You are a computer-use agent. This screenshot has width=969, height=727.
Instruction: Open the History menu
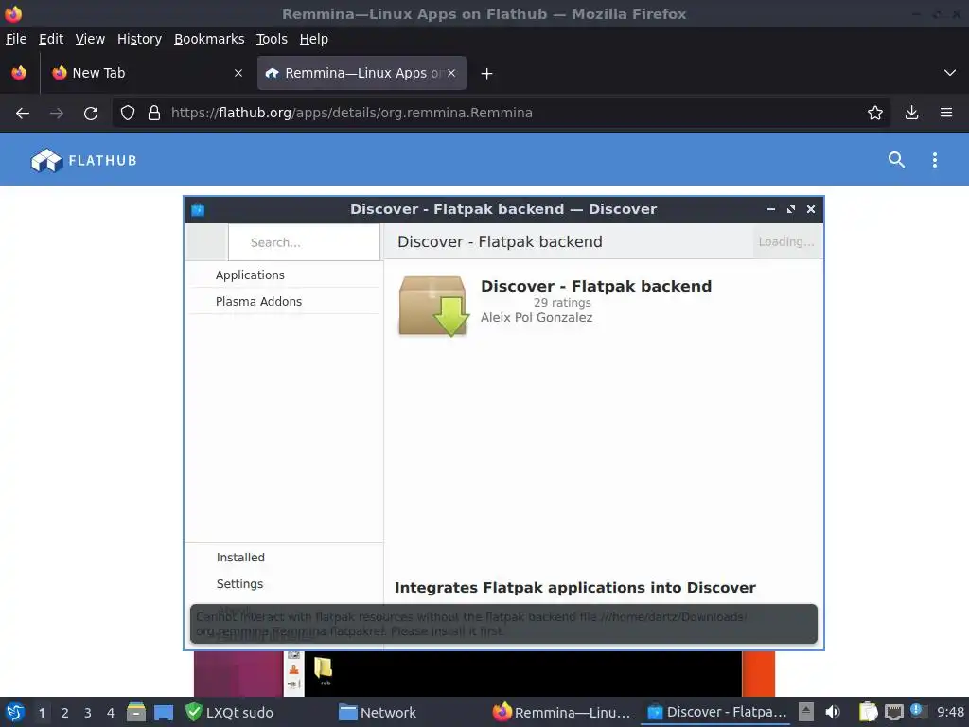pyautogui.click(x=139, y=39)
